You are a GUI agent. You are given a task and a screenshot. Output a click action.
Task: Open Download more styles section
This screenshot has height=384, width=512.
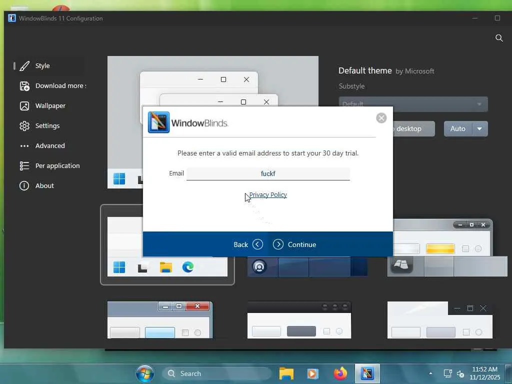52,86
